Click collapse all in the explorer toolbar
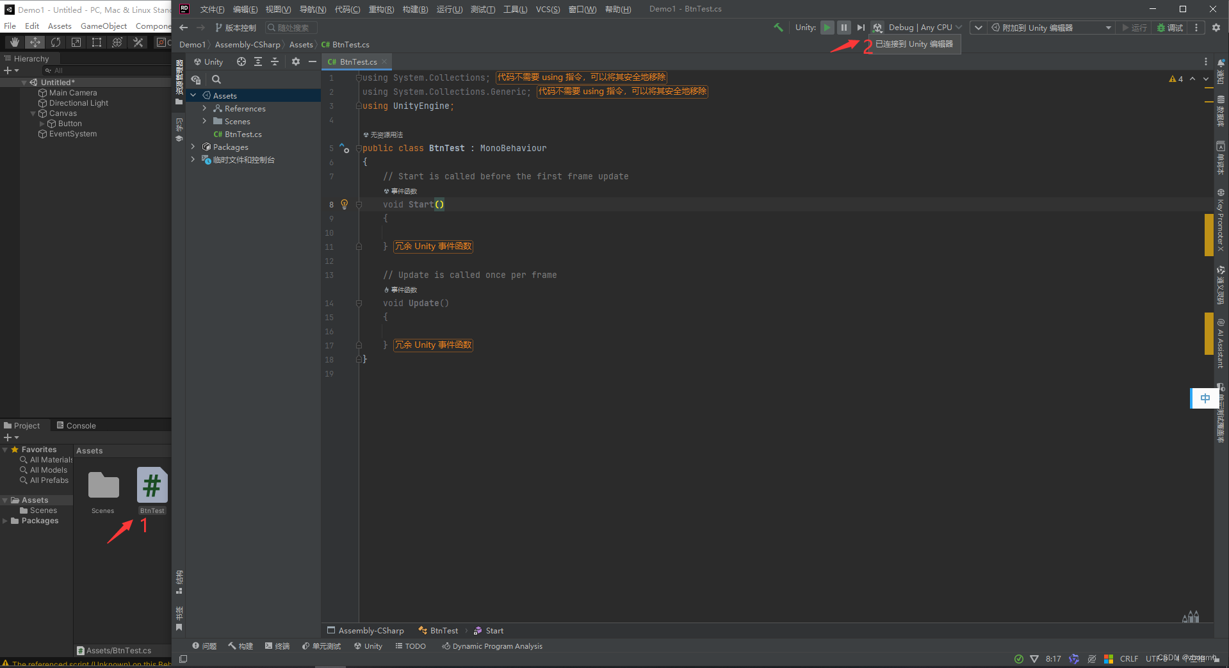1229x668 pixels. point(275,61)
